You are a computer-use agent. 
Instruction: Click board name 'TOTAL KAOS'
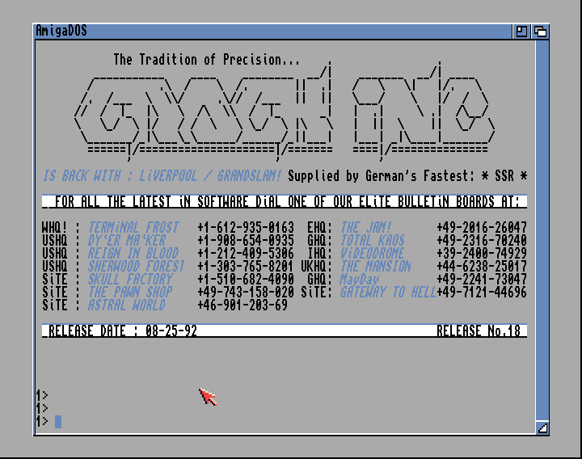373,240
